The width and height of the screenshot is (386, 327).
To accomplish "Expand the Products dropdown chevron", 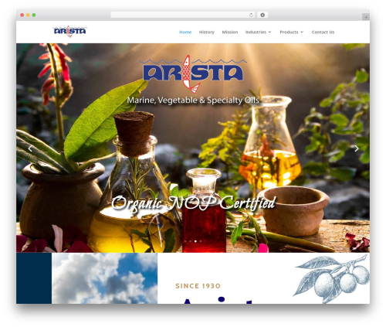I will pyautogui.click(x=302, y=32).
